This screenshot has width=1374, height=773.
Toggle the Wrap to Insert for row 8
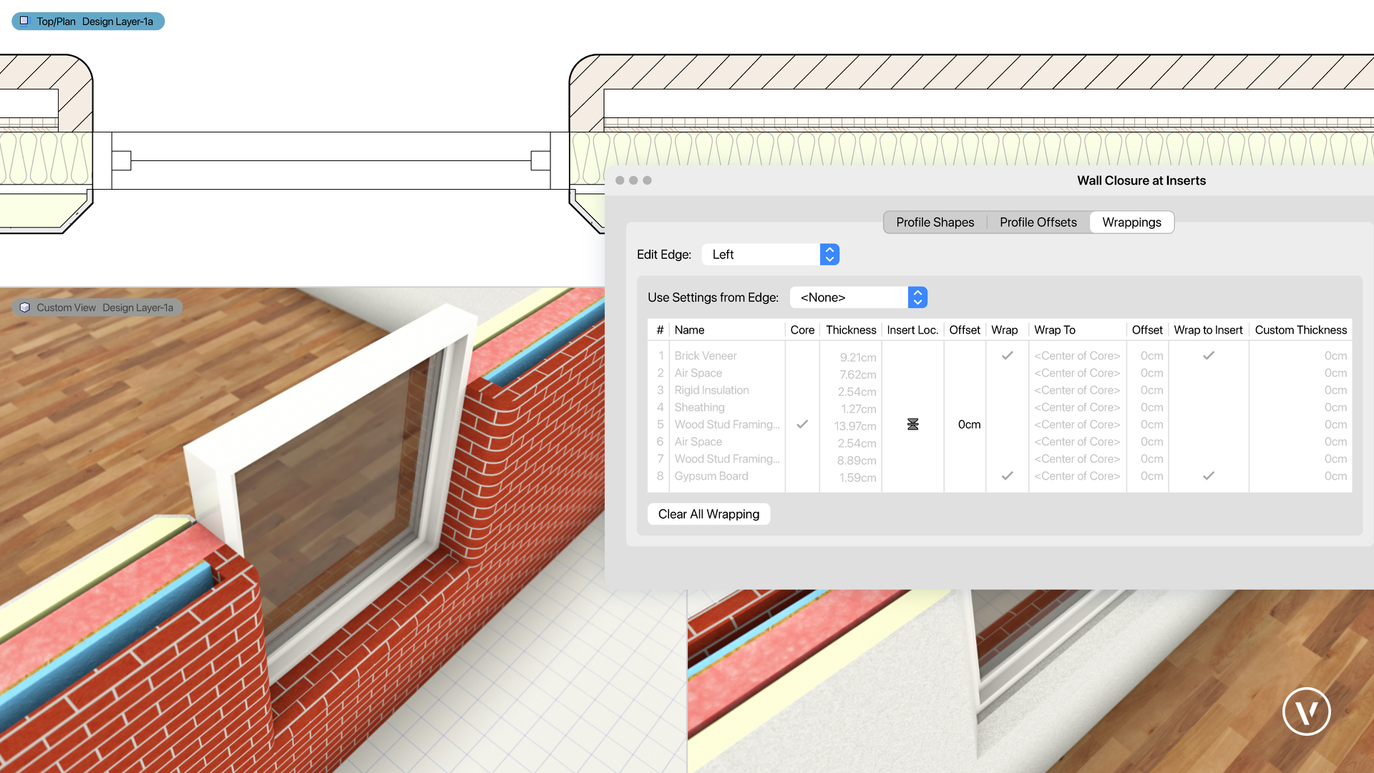coord(1209,476)
